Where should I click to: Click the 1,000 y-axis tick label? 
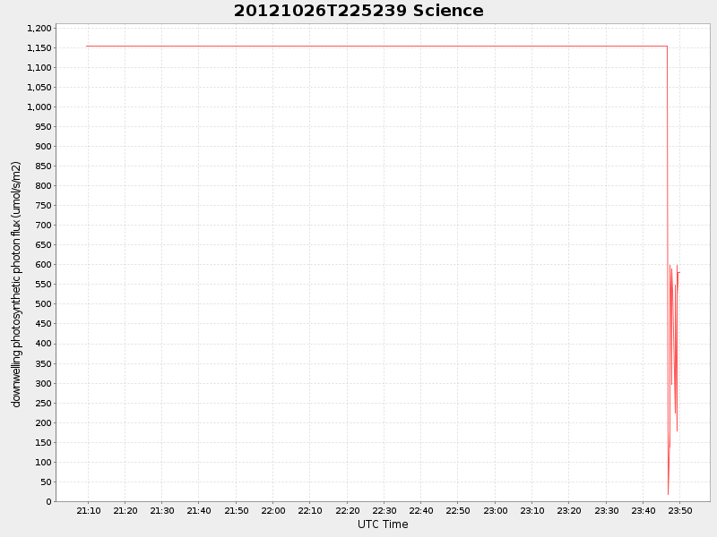pos(40,106)
